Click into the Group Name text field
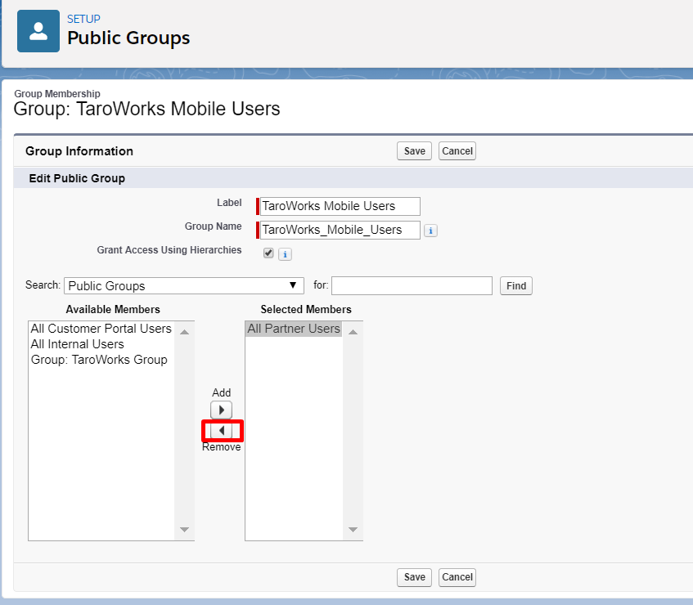 tap(340, 230)
